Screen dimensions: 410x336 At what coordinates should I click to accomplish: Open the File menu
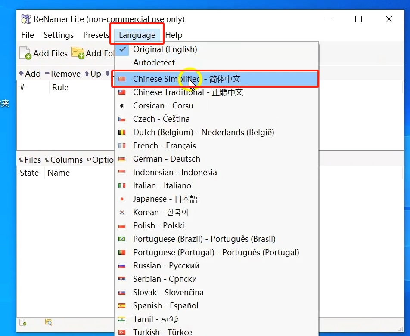[x=28, y=35]
